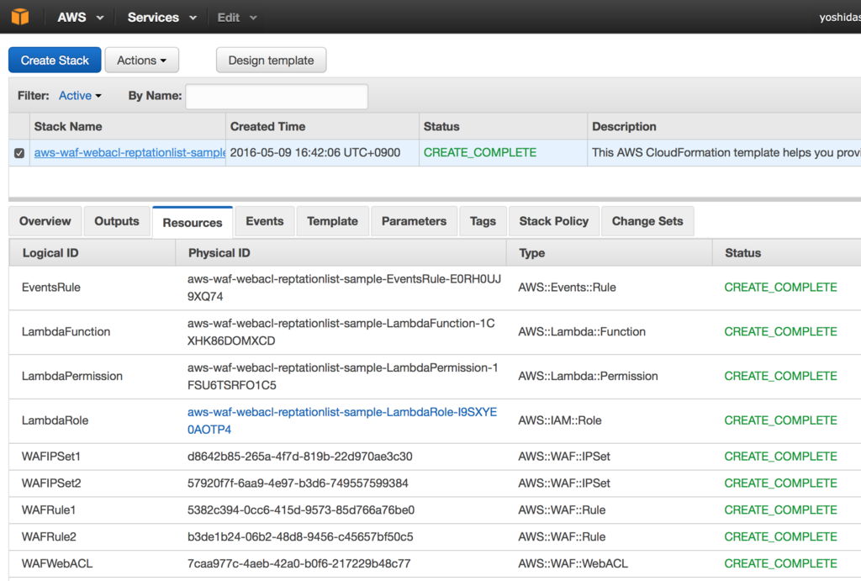Screen dimensions: 861x581
Task: Open the Parameters tab
Action: 414,221
